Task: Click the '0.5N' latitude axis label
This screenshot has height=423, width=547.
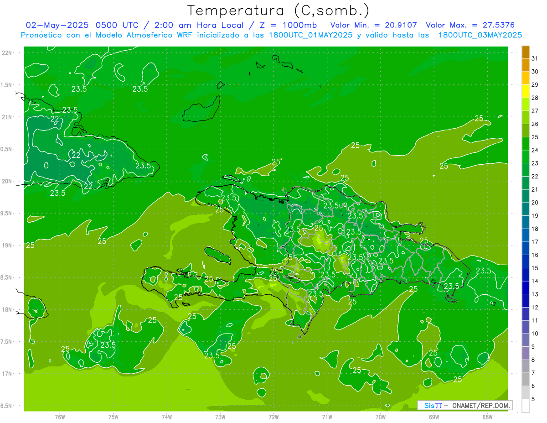Action: pos(7,149)
